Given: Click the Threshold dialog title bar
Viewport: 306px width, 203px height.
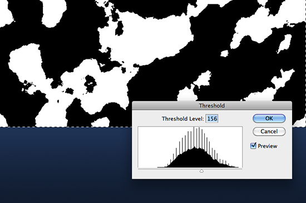Looking at the screenshot, I should coord(212,106).
